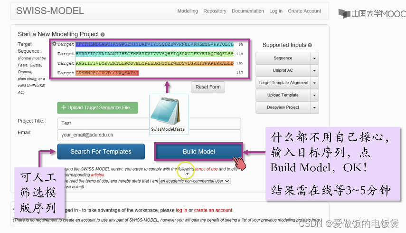Image resolution: width=406 pixels, height=233 pixels.
Task: Follow the create an account link
Action: [x=213, y=210]
